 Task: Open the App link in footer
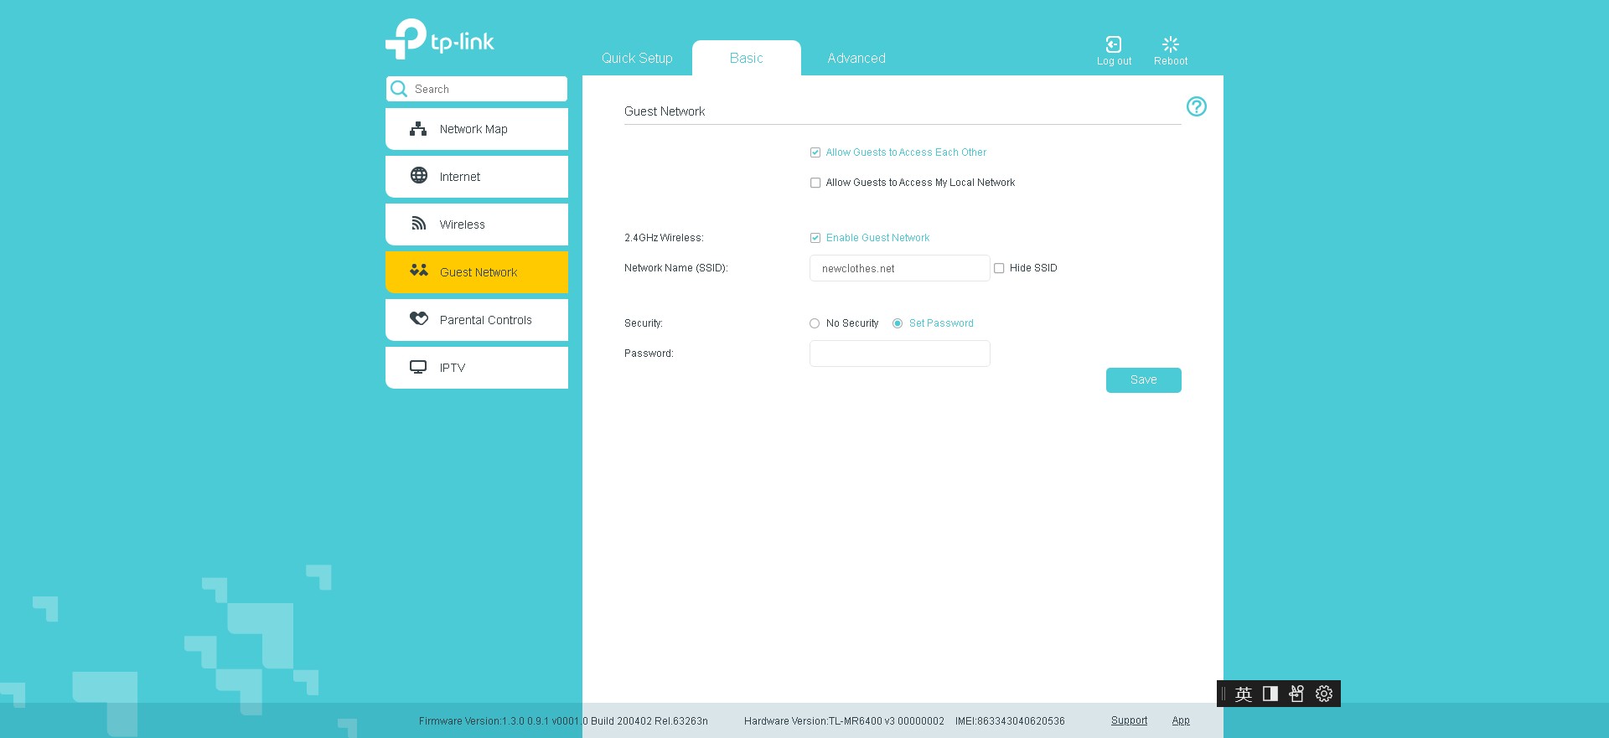tap(1181, 720)
